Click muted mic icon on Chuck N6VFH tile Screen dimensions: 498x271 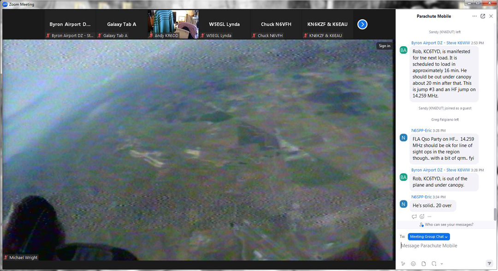pyautogui.click(x=254, y=36)
